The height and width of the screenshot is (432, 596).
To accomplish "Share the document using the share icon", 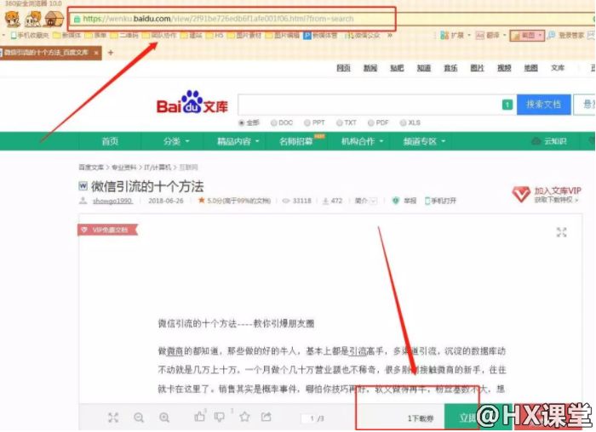I will pos(266,417).
